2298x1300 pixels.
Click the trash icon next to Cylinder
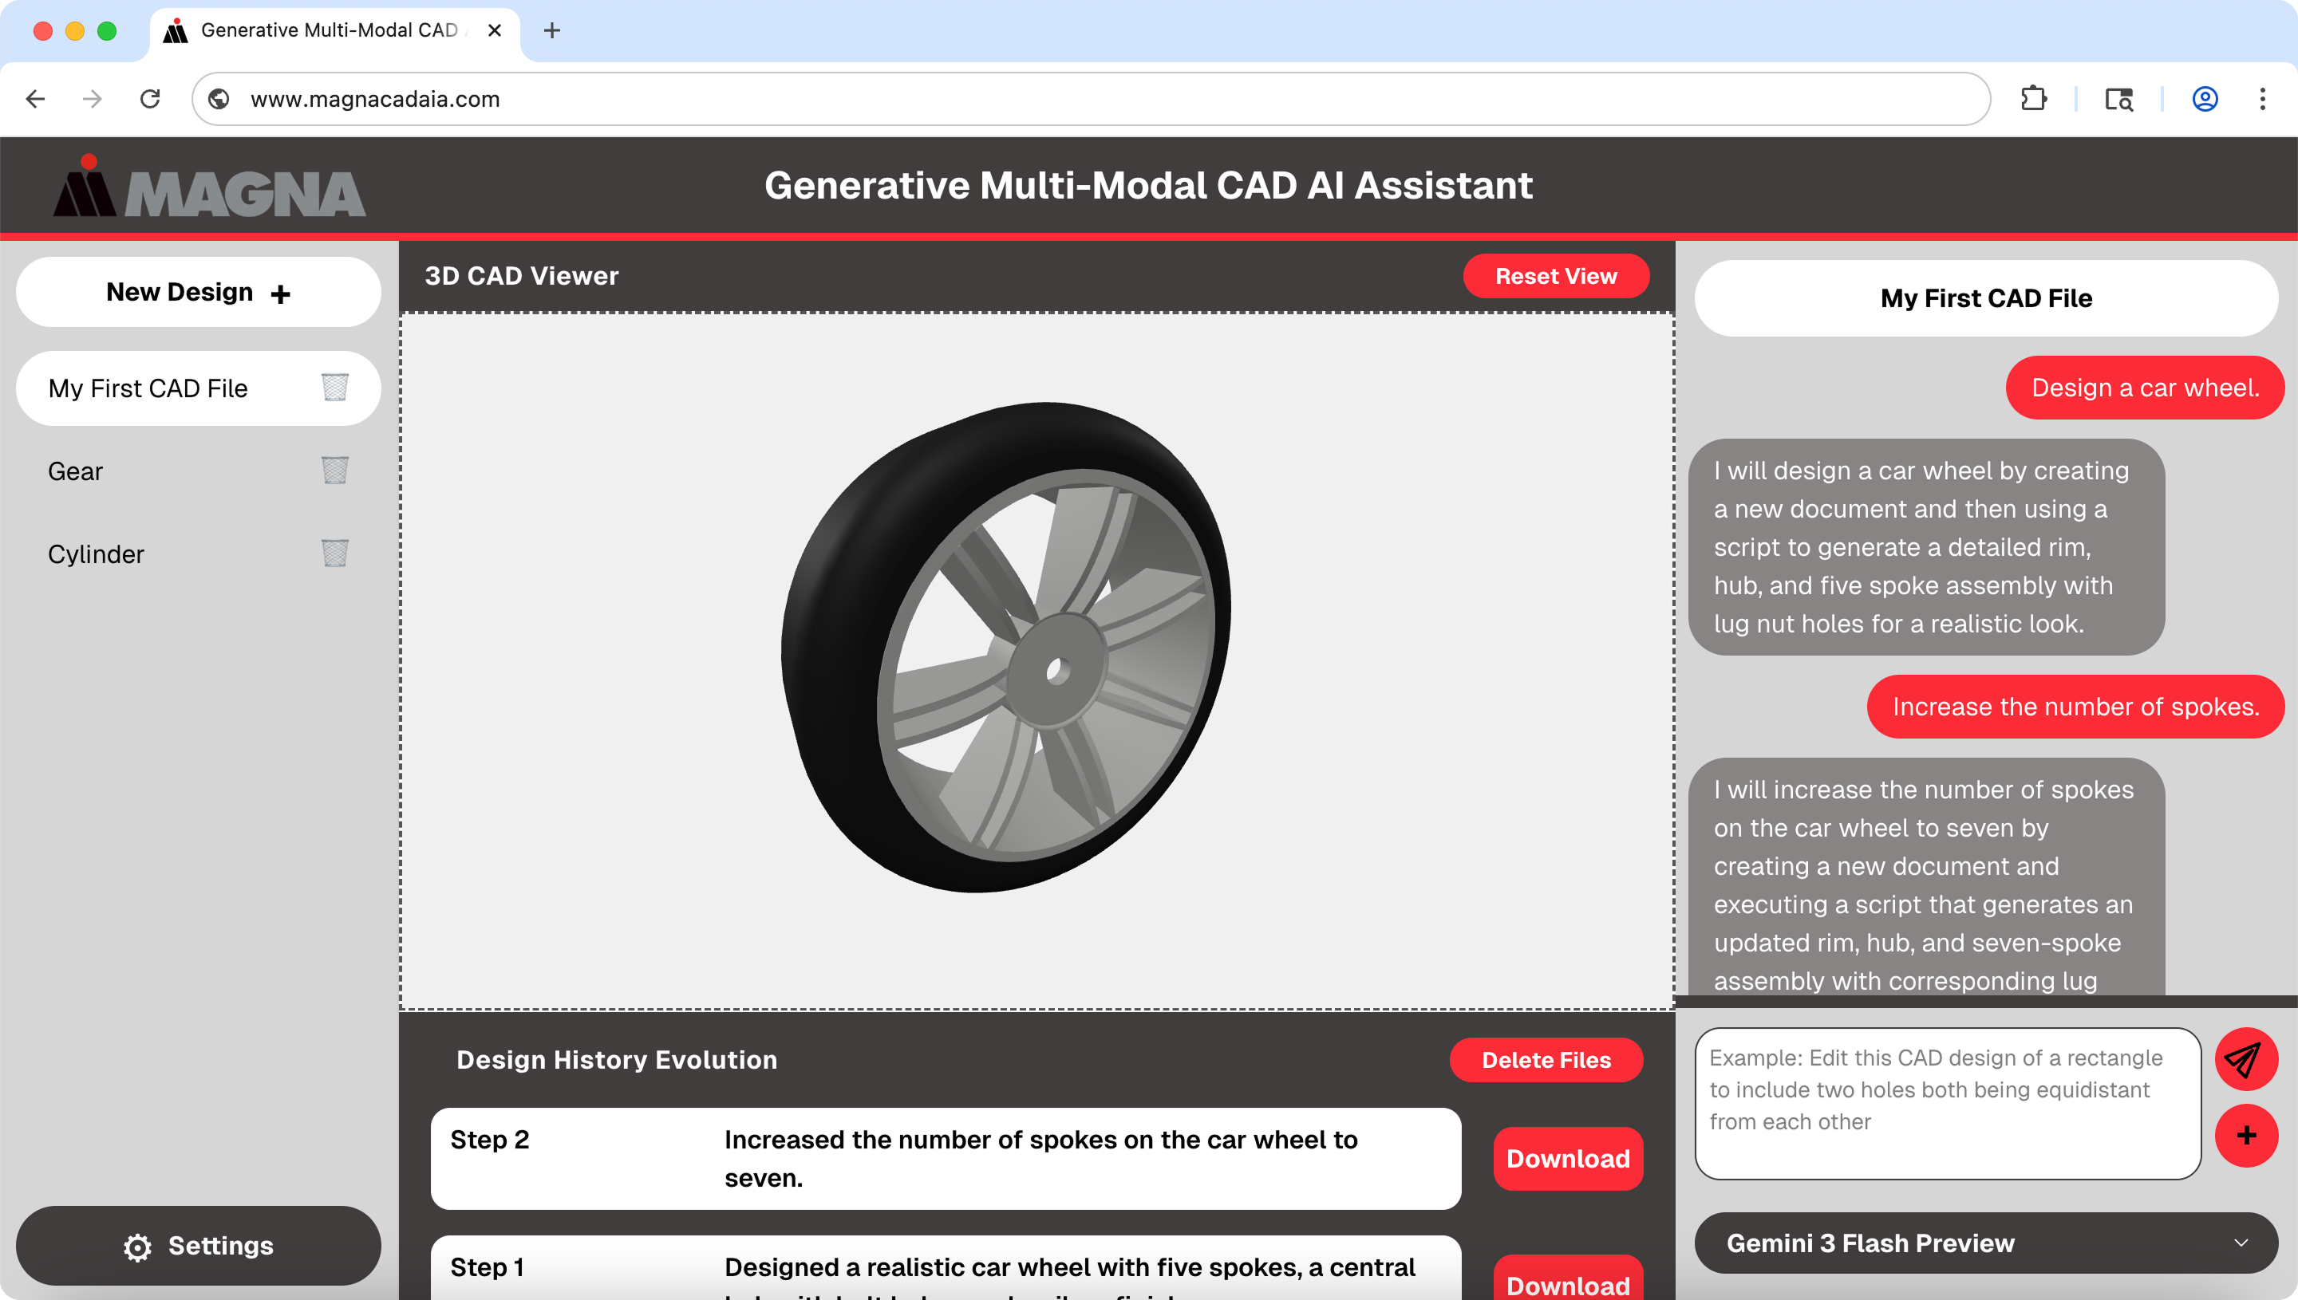(x=334, y=553)
